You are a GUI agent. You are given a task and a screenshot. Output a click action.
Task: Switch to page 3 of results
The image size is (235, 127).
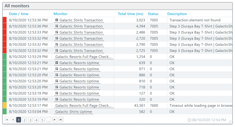31,120
